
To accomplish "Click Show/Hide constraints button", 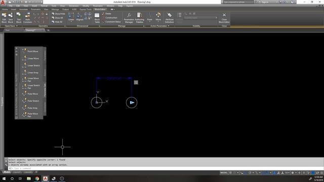I will point(58,14).
